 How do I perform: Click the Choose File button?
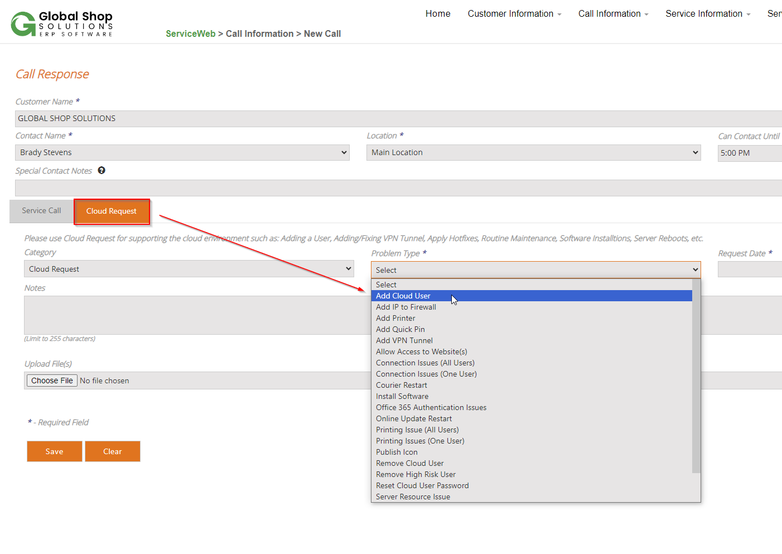52,380
